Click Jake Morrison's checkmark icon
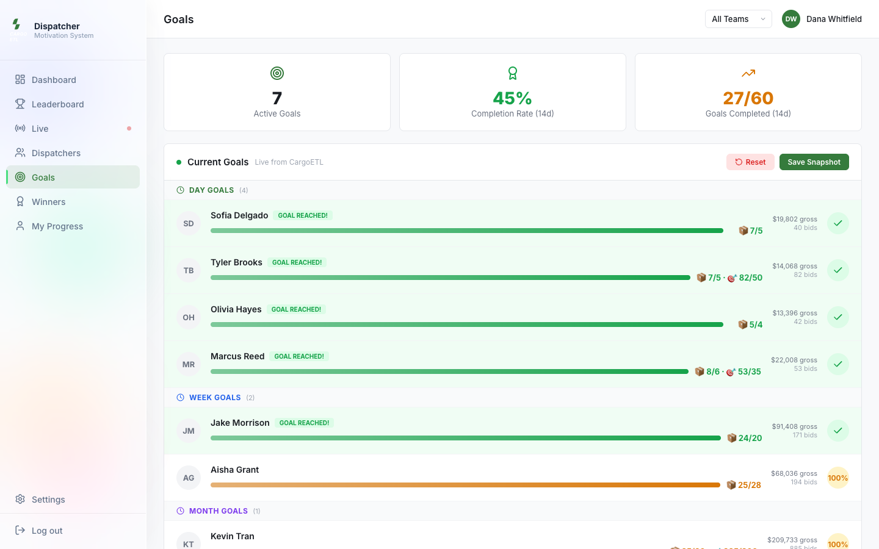The image size is (879, 549). click(838, 431)
